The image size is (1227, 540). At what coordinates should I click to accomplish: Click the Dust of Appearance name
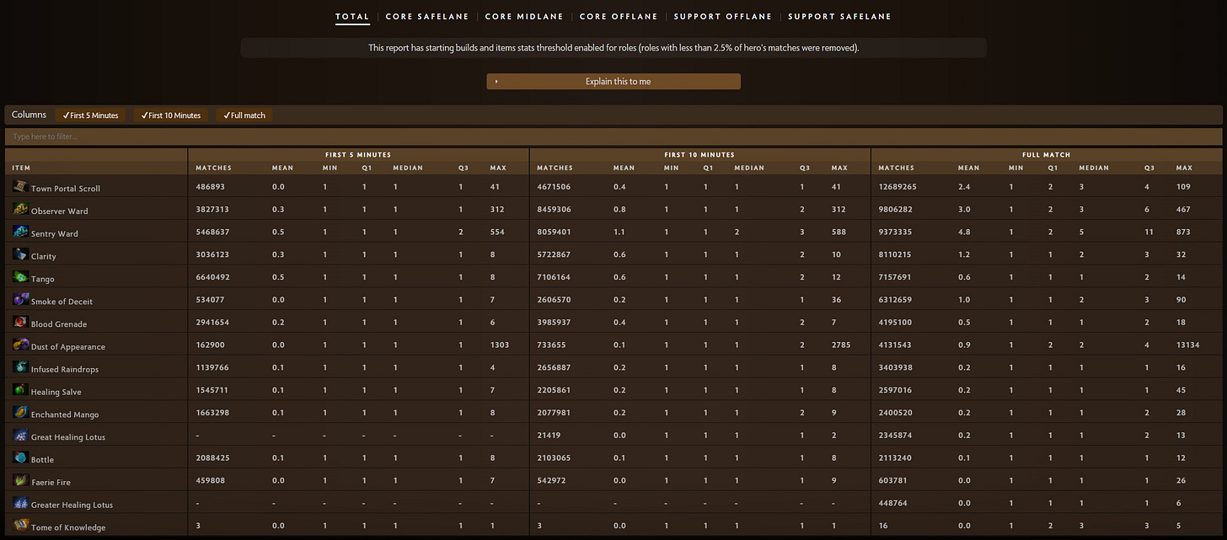68,347
